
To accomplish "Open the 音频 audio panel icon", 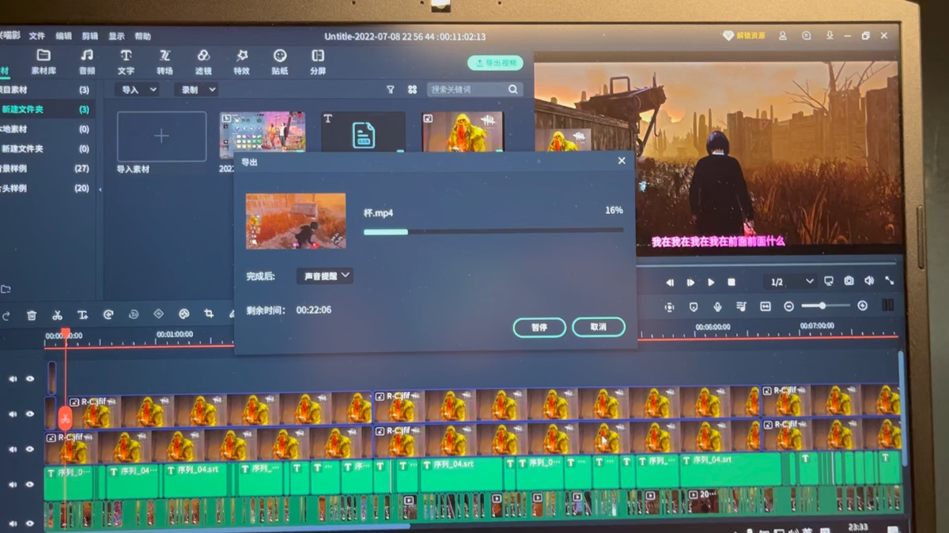I will [x=87, y=55].
